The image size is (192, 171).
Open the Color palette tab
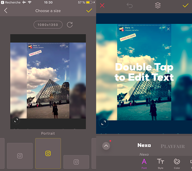tap(177, 164)
